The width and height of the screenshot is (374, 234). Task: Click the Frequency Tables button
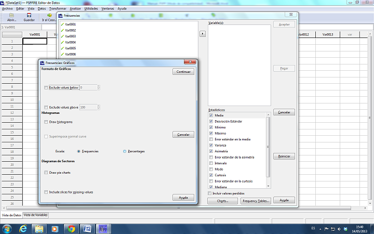pyautogui.click(x=256, y=201)
